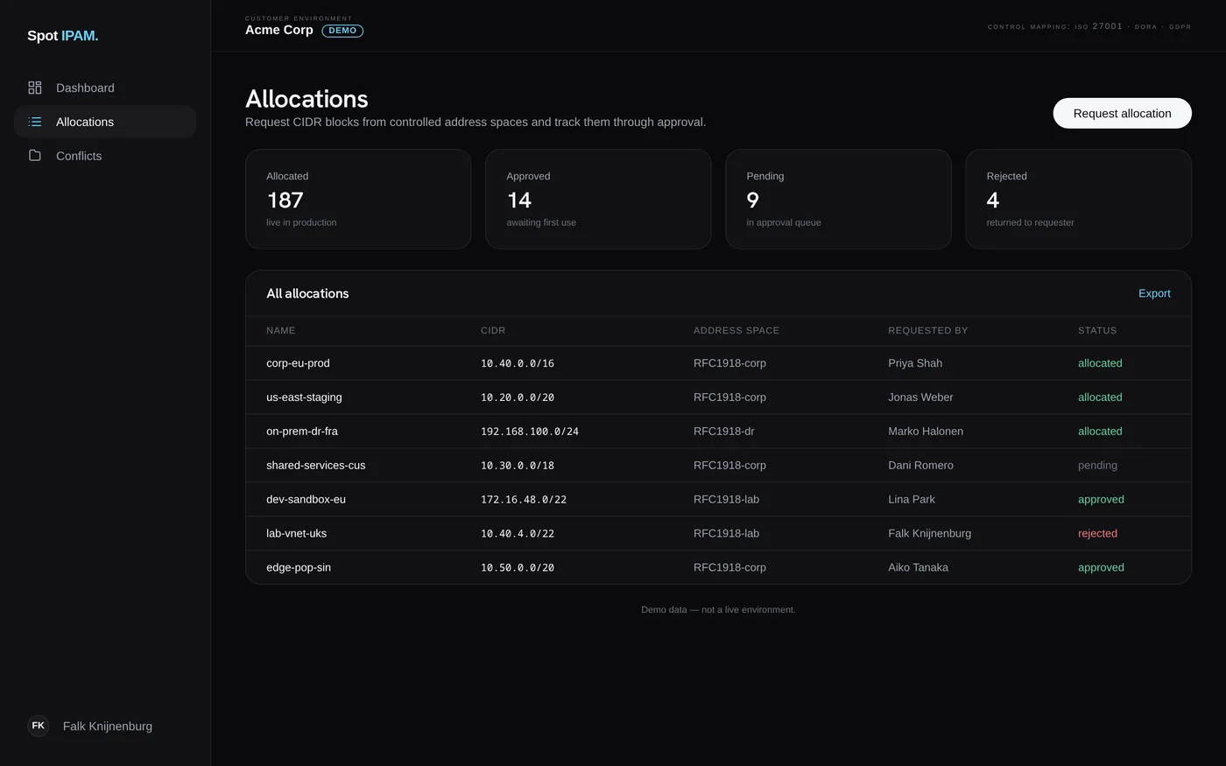Open the shared-services-cus allocation
The image size is (1226, 766).
(x=718, y=466)
